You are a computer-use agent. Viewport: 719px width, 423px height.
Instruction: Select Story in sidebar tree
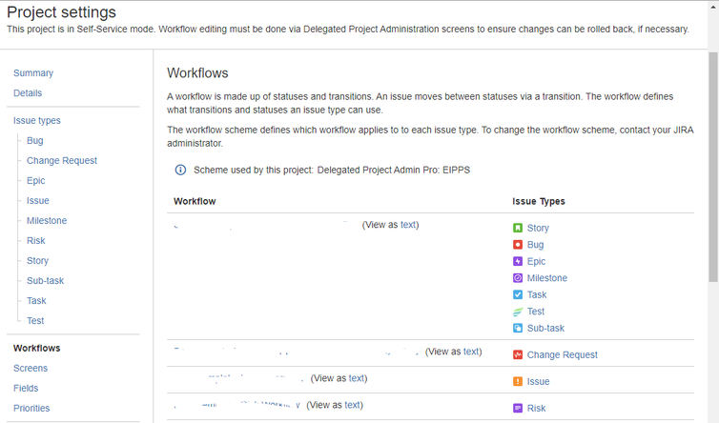click(37, 261)
